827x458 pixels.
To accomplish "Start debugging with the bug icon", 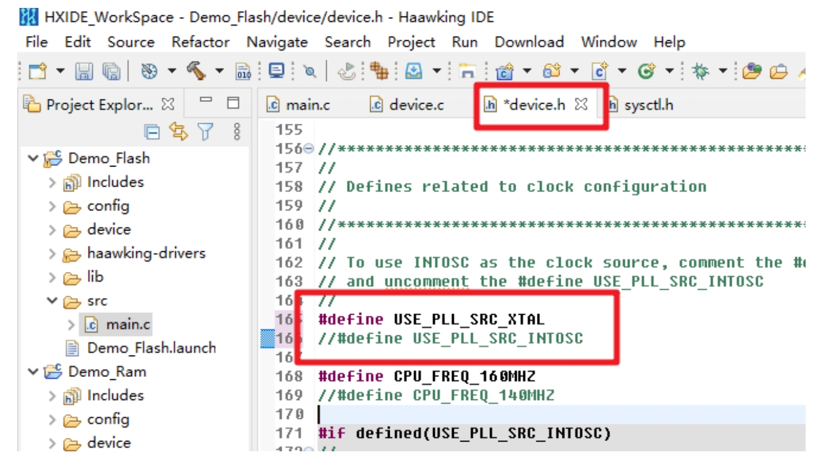I will tap(699, 72).
